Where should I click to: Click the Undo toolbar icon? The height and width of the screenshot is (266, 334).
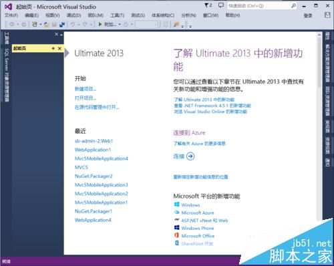pos(73,24)
